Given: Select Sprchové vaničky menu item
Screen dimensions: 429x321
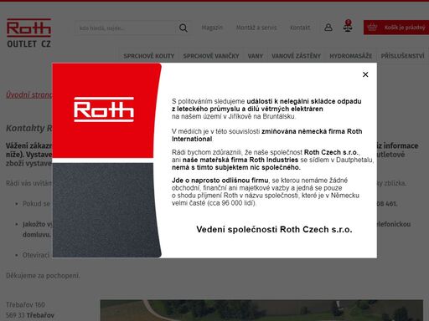Looking at the screenshot, I should [211, 56].
